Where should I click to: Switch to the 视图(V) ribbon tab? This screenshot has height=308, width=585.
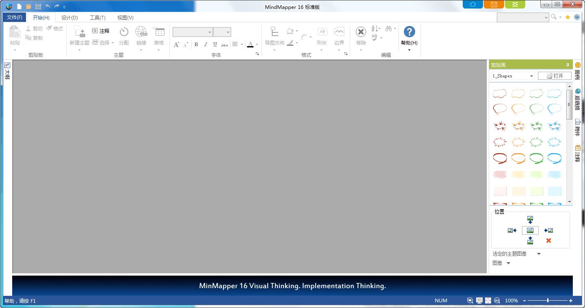pos(125,17)
